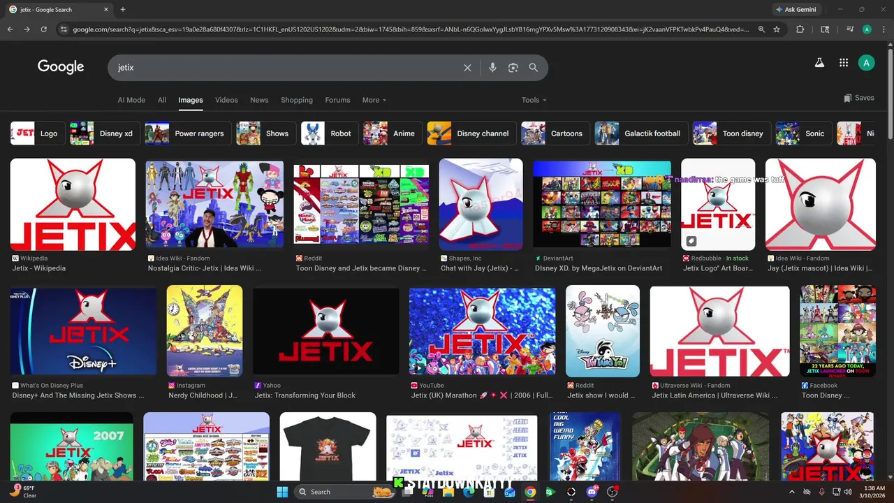
Task: Submit search with the magnifier icon
Action: pos(534,68)
